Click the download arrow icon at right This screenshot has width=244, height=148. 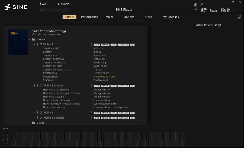coord(239,17)
